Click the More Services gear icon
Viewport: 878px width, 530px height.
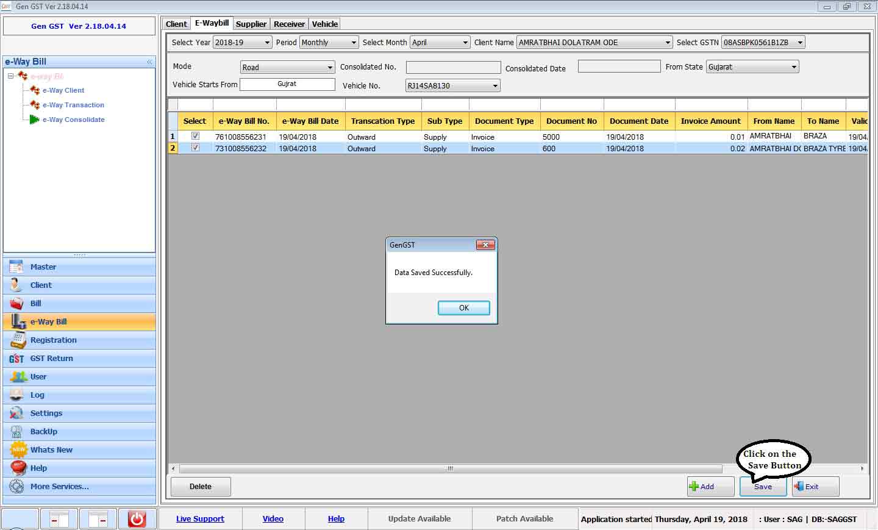pos(17,487)
